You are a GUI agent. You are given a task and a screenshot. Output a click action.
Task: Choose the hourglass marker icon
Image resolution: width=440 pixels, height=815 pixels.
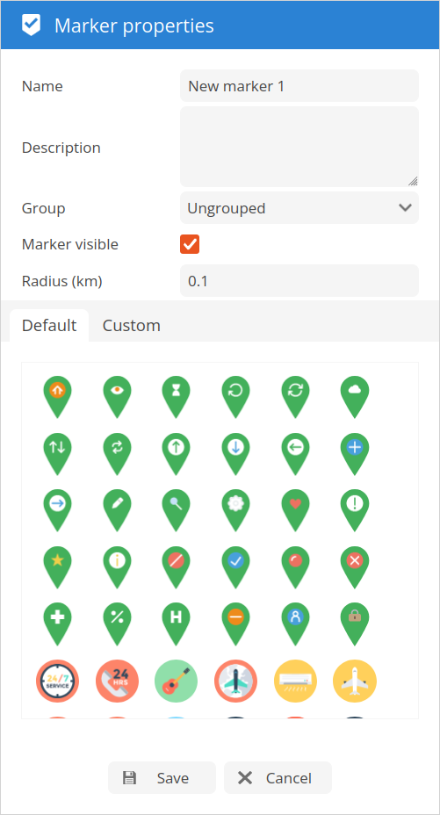(177, 397)
